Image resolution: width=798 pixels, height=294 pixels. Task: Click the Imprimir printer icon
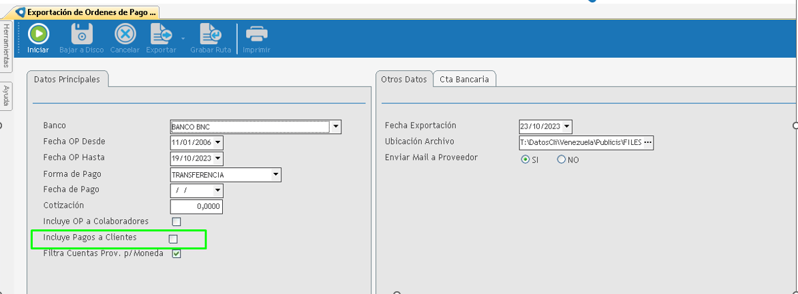point(256,35)
